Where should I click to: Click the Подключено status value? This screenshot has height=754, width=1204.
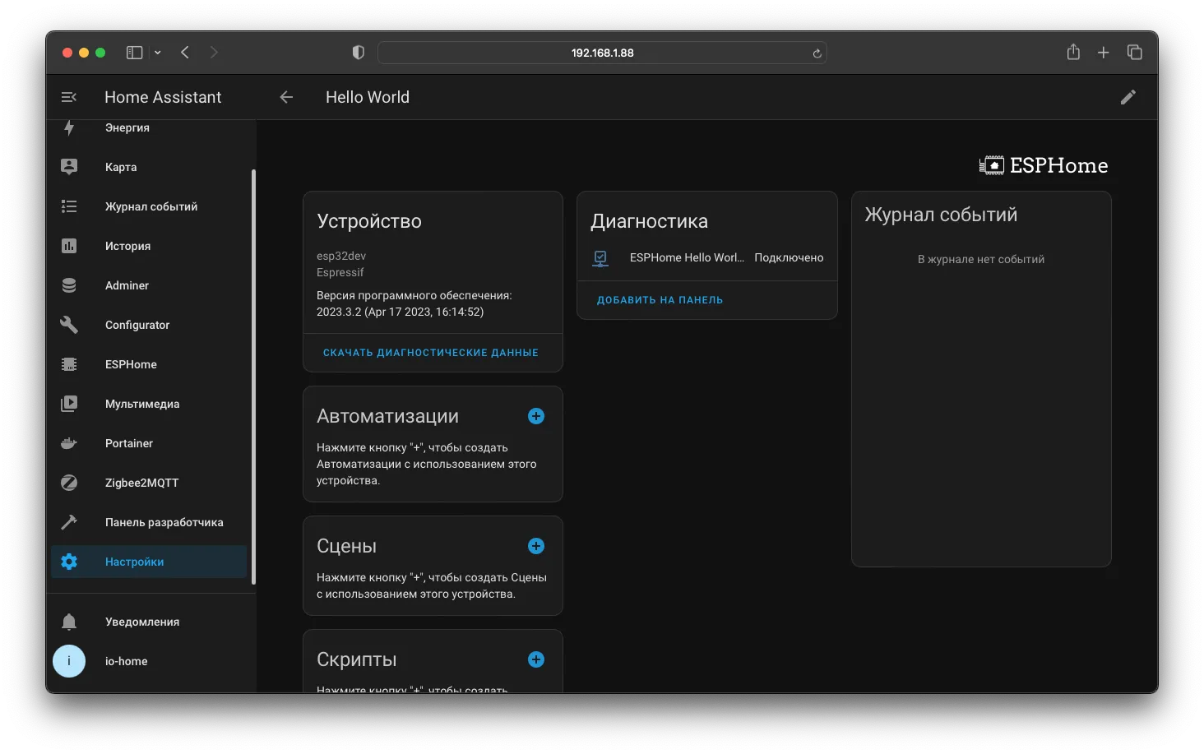tap(789, 258)
